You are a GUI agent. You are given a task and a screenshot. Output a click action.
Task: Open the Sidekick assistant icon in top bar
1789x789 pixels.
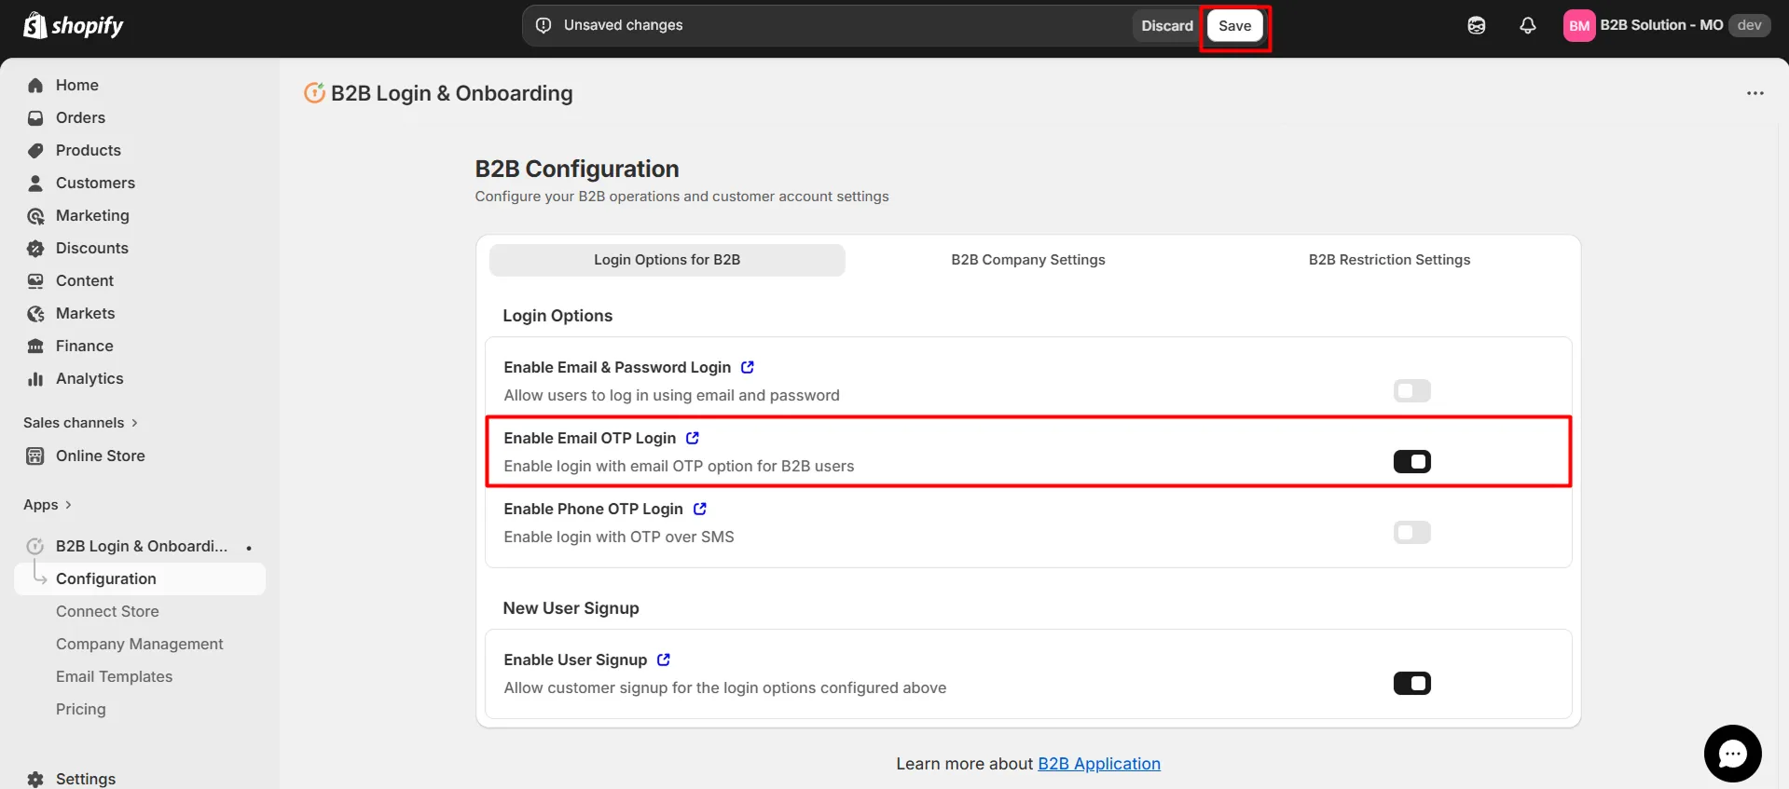pos(1477,25)
